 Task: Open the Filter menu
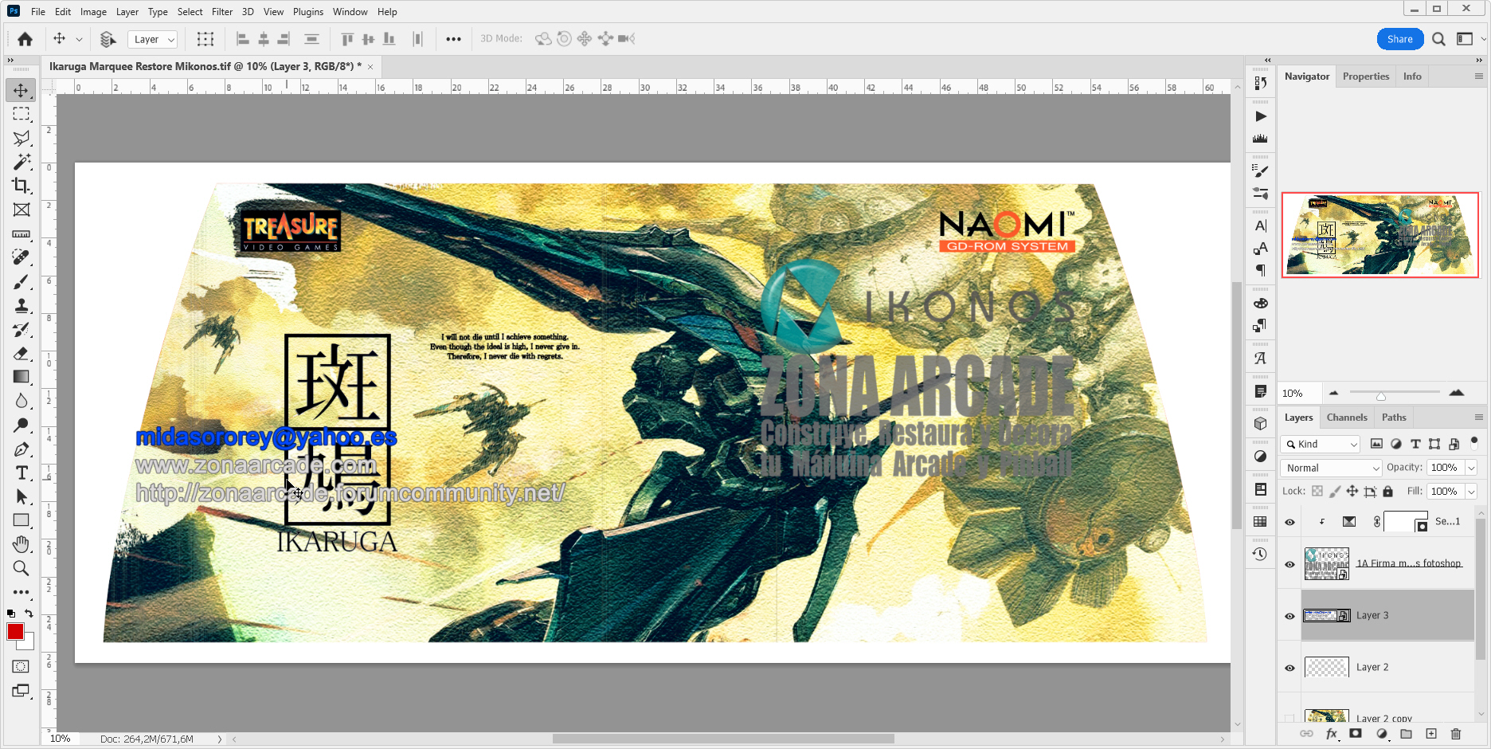[221, 12]
